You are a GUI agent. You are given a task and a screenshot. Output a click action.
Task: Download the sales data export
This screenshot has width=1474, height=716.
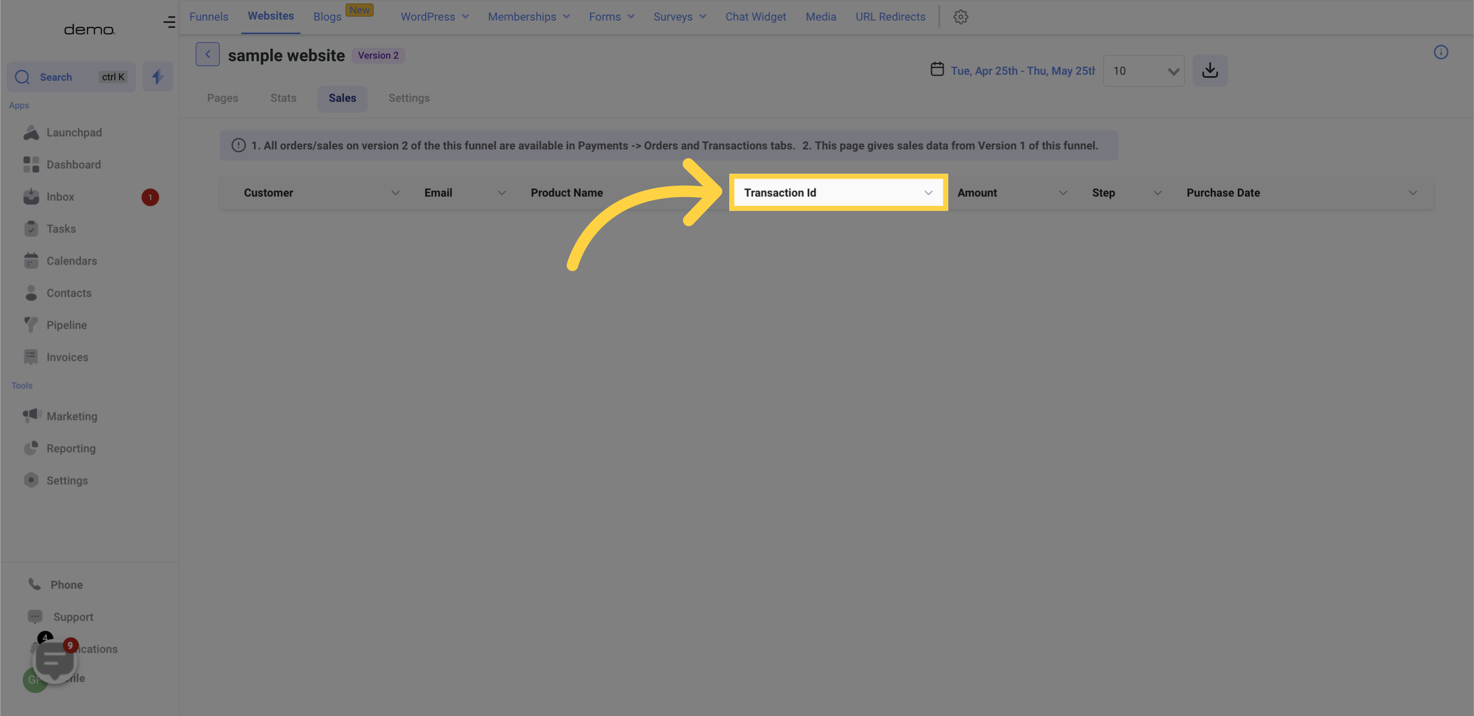(x=1210, y=70)
